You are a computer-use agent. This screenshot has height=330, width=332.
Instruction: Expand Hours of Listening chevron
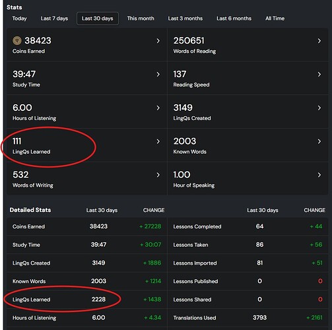coord(158,108)
